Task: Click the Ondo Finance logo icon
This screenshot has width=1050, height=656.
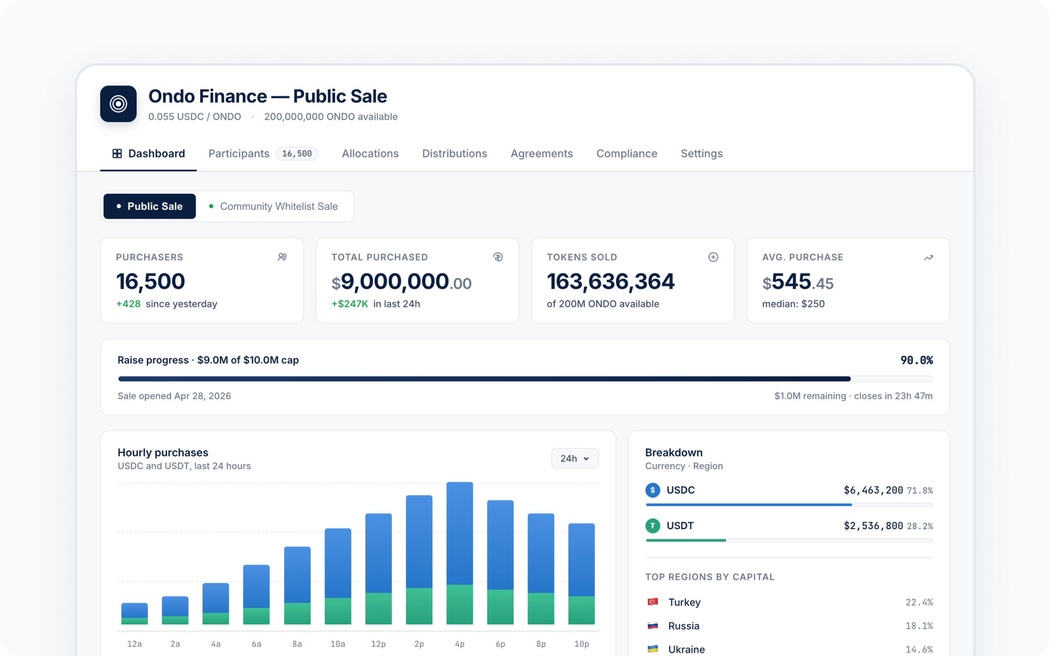Action: click(118, 104)
